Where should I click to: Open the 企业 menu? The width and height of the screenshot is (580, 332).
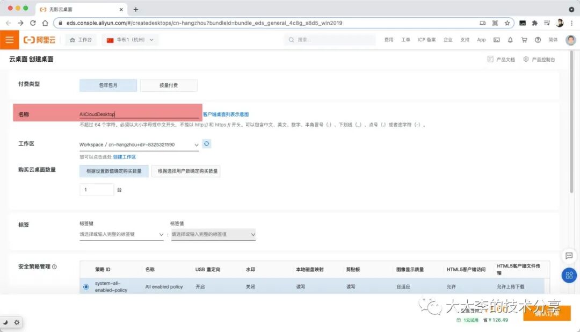pyautogui.click(x=448, y=40)
